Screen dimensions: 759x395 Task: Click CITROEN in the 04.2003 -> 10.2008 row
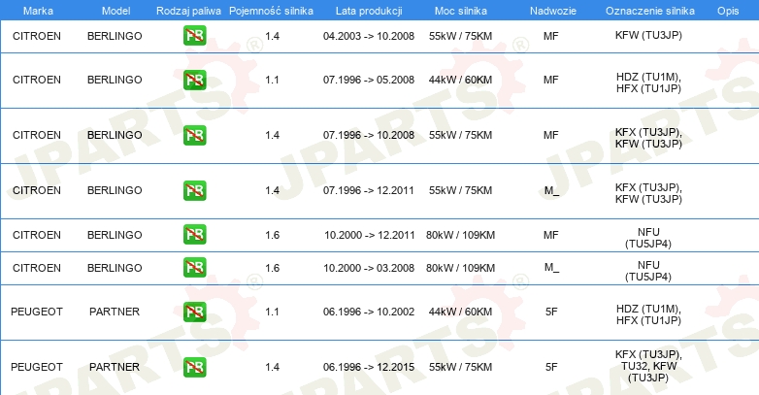pyautogui.click(x=37, y=36)
